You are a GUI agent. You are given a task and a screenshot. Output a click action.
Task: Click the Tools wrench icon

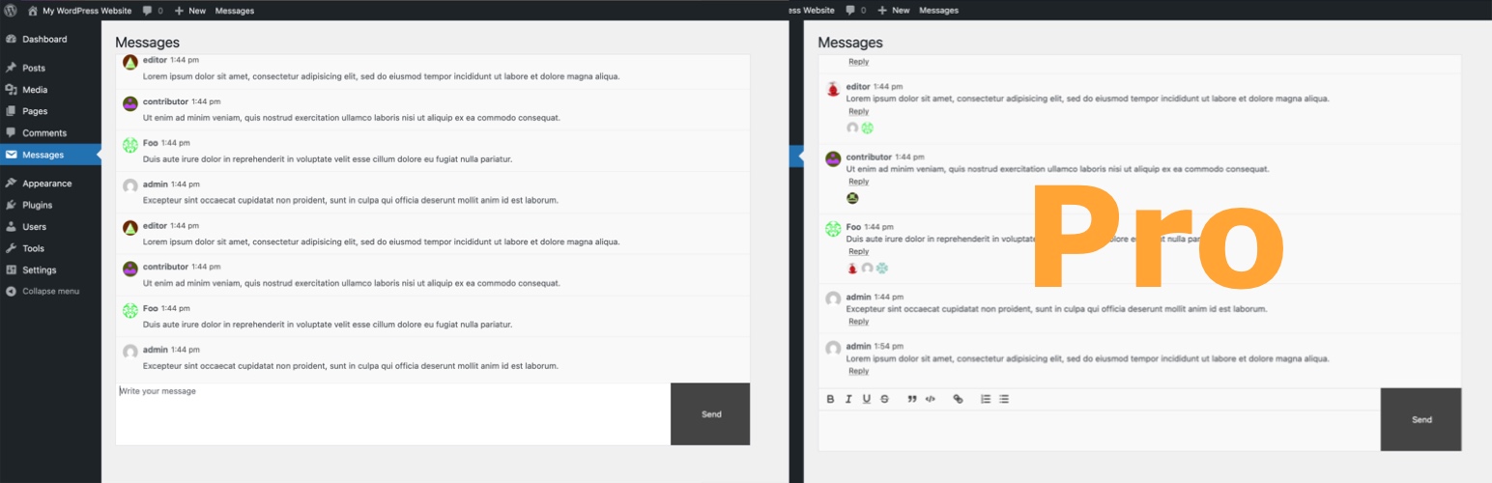pyautogui.click(x=11, y=248)
